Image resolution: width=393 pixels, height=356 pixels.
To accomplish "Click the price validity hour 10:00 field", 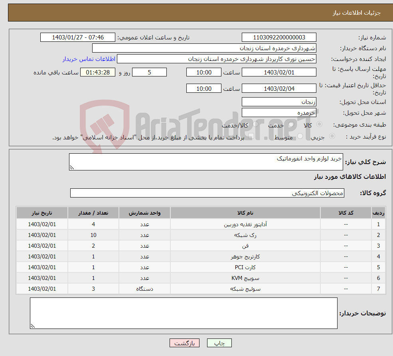I will (x=204, y=88).
